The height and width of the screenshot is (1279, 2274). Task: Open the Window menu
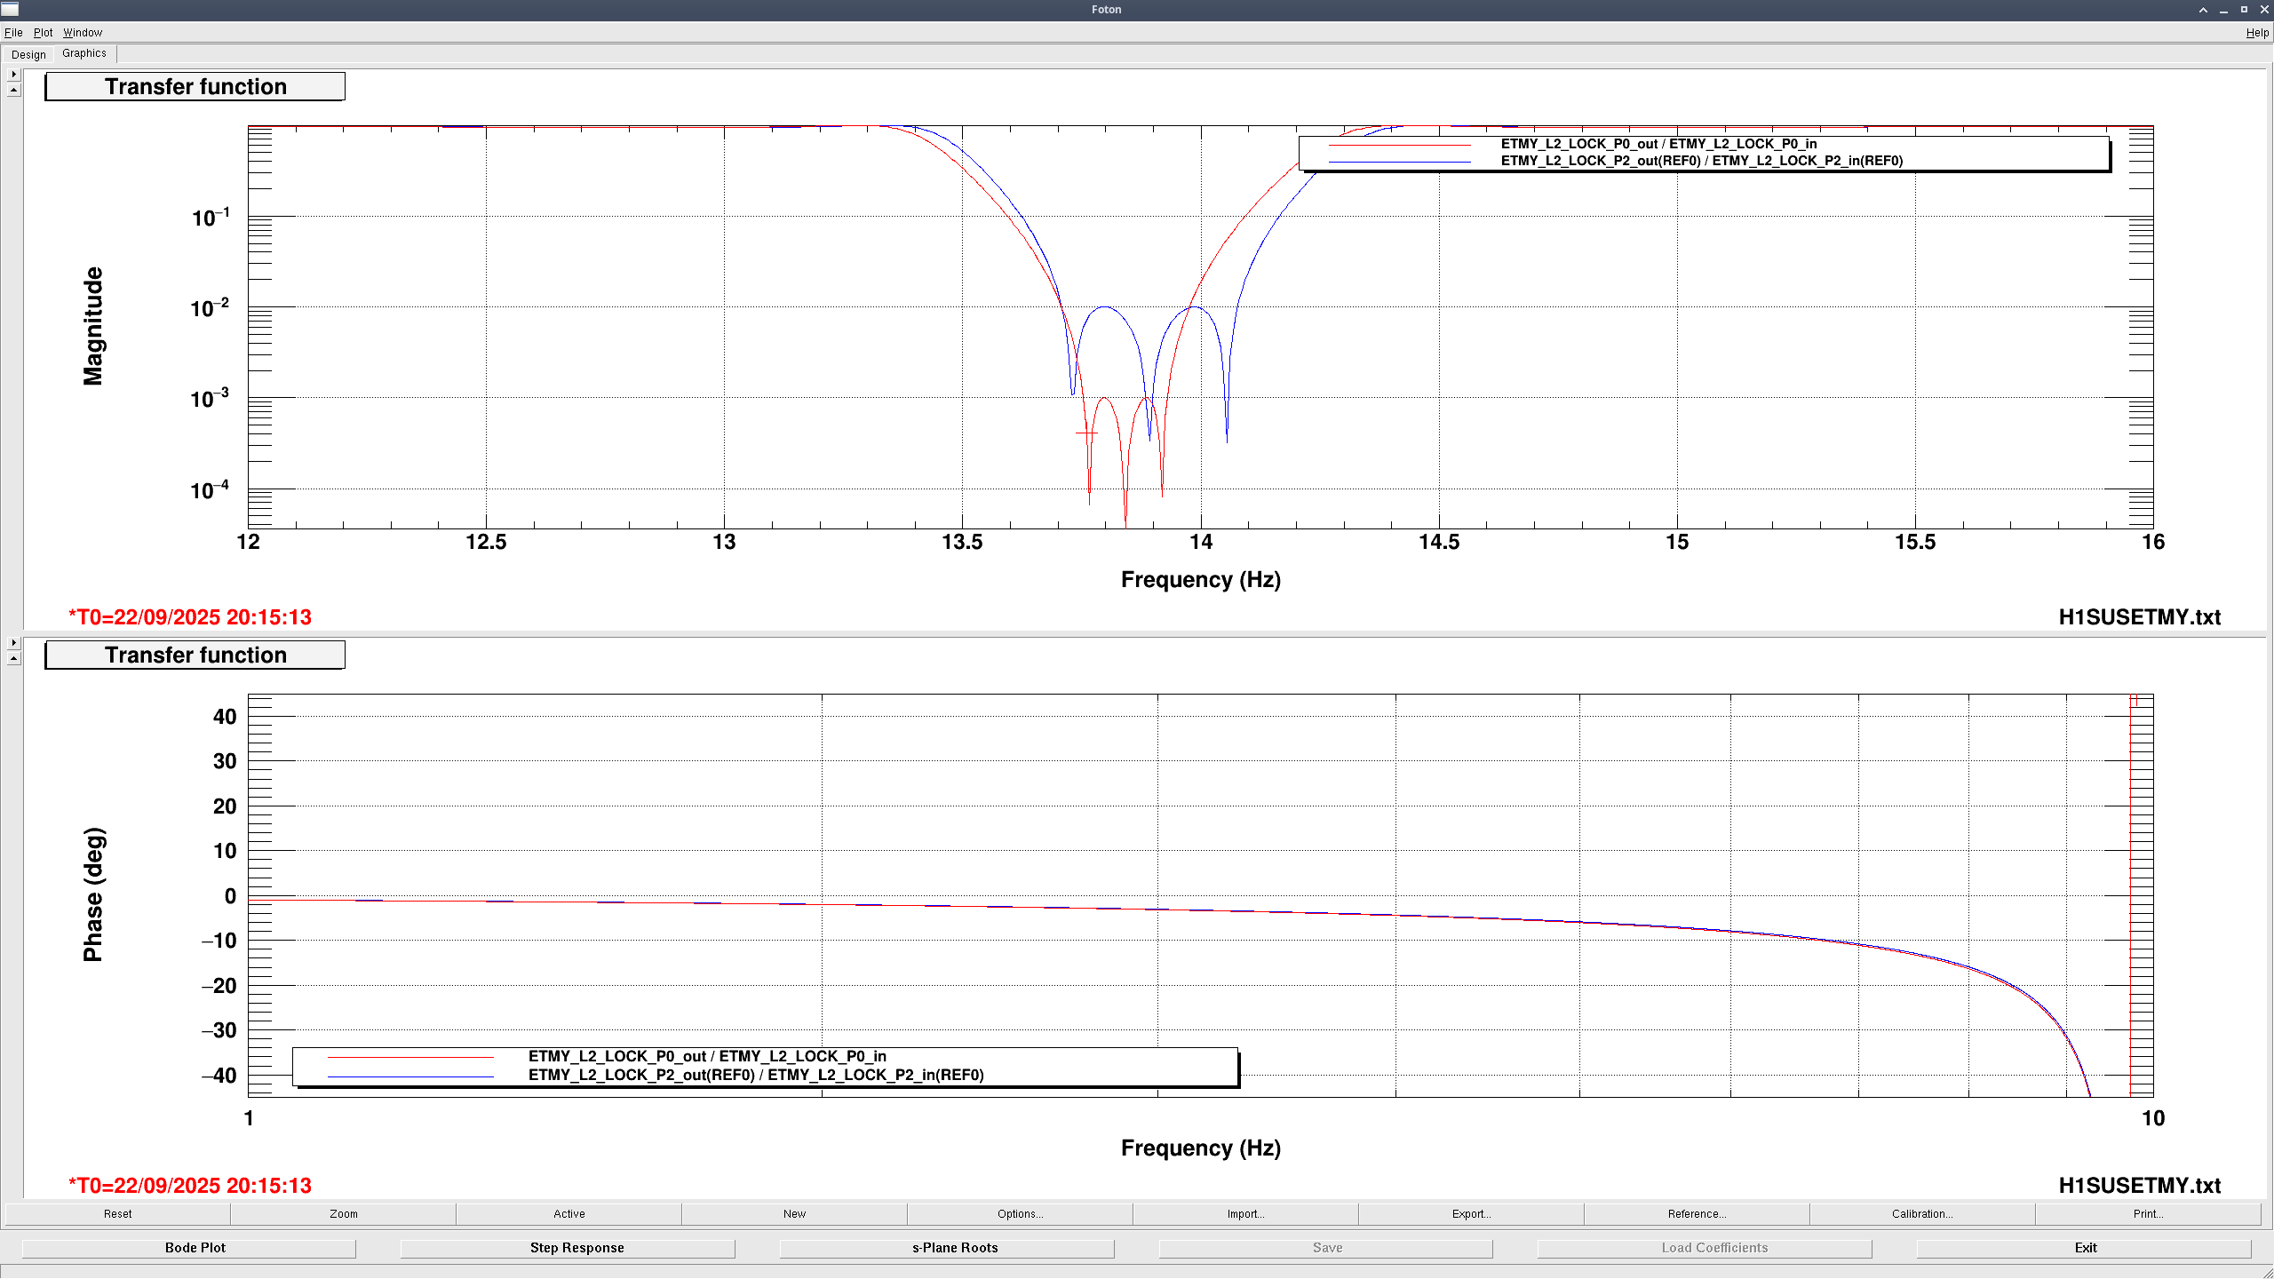pyautogui.click(x=83, y=33)
